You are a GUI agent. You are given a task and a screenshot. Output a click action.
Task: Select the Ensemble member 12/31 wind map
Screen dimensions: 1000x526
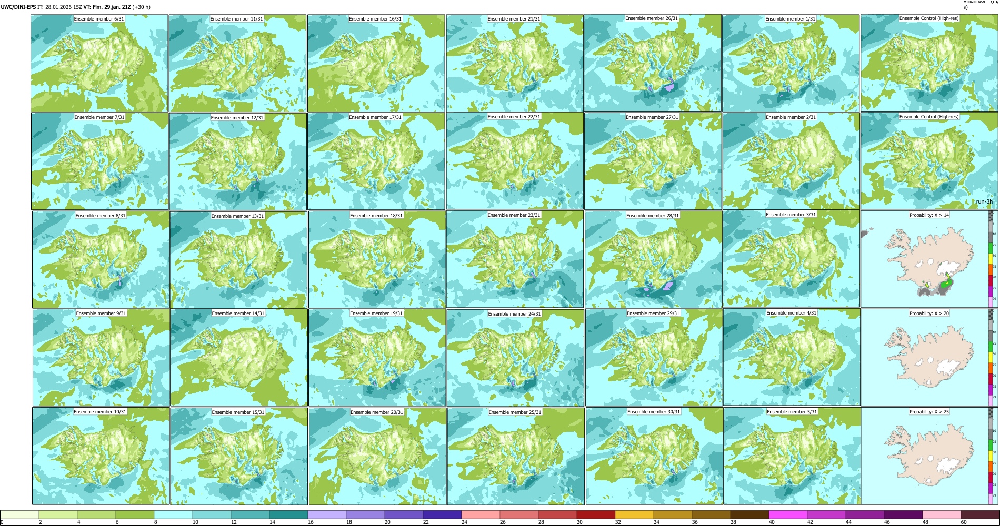tap(238, 161)
